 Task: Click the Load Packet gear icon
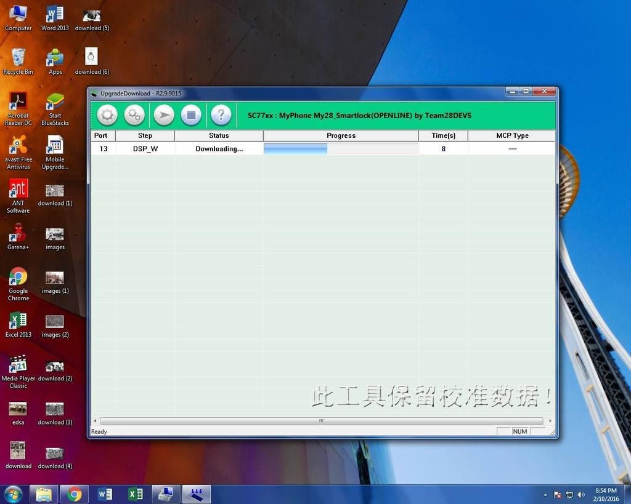pos(107,115)
